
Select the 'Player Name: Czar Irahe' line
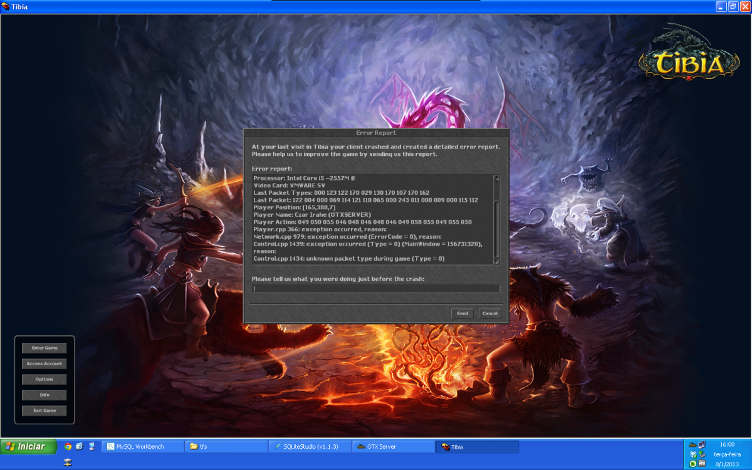coord(312,214)
